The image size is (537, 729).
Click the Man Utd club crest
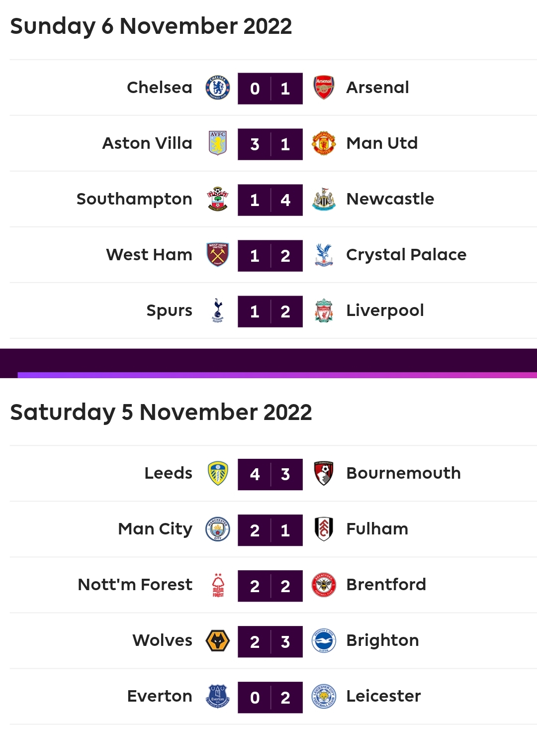(324, 144)
